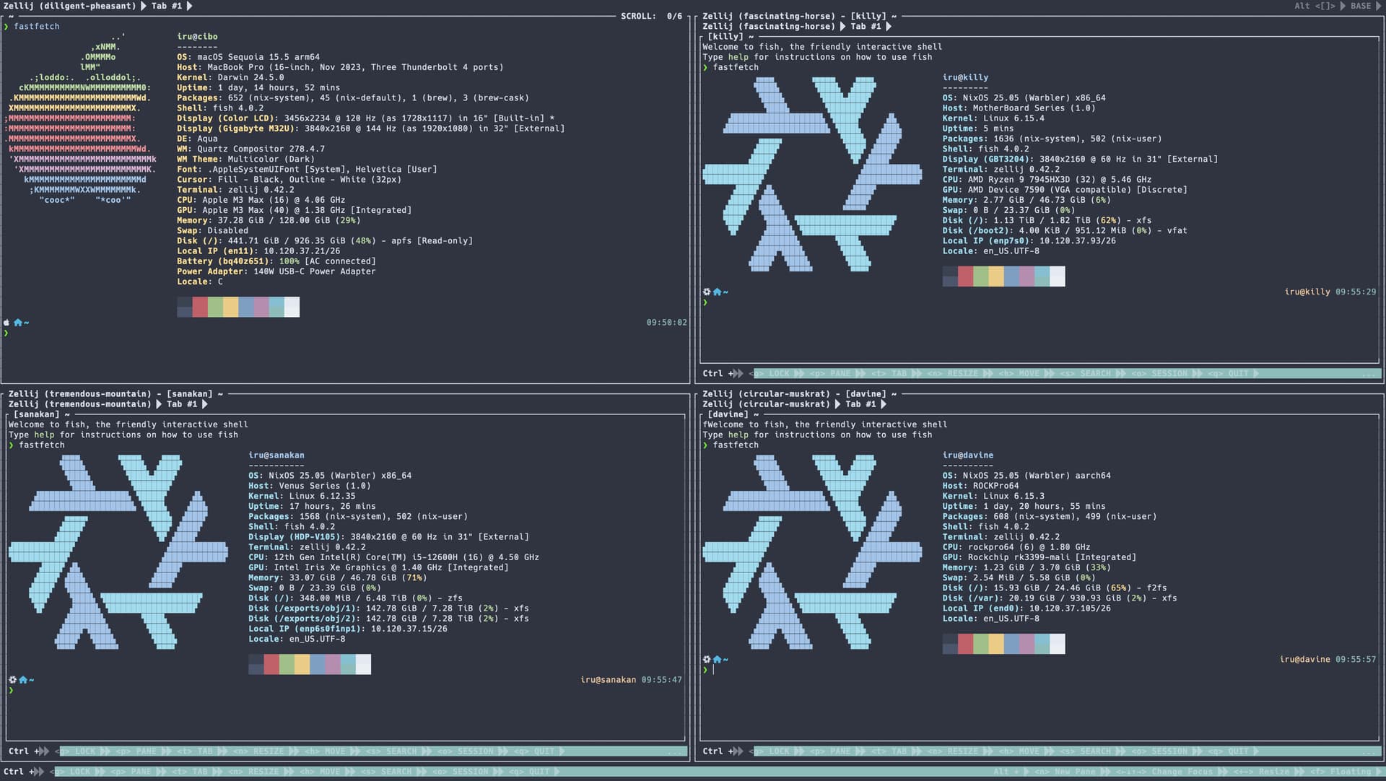Click SESSION in the davine pane status bar
Screen dimensions: 1386x781
[1169, 751]
